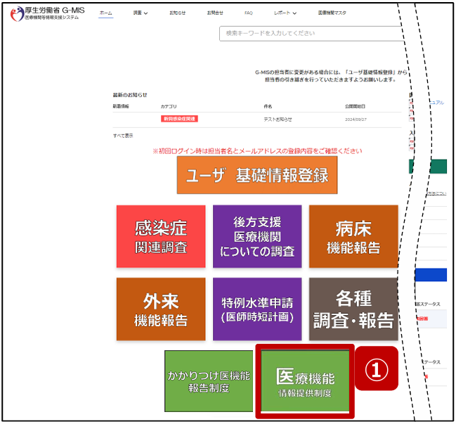The image size is (456, 424).
Task: Open the 外来 機能報告 tile
Action: pyautogui.click(x=161, y=309)
